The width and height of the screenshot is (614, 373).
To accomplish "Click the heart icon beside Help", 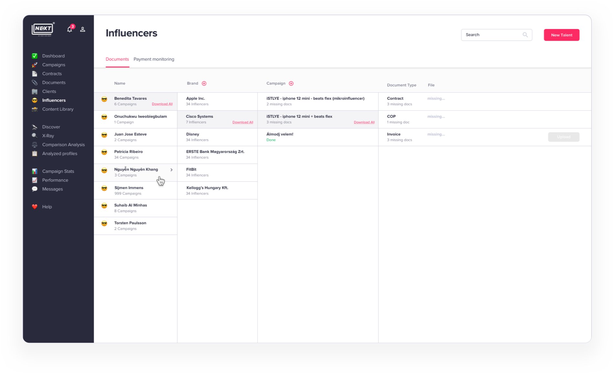I will click(x=35, y=207).
